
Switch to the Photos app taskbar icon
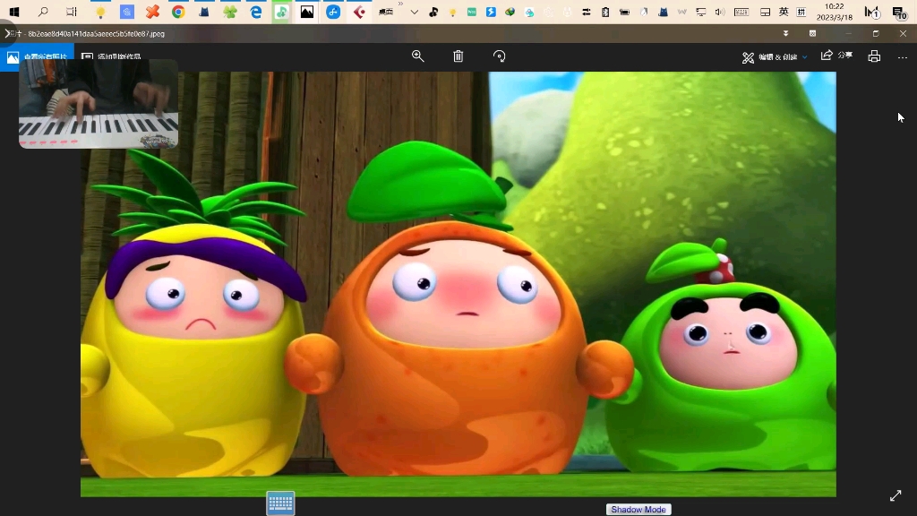[x=307, y=12]
